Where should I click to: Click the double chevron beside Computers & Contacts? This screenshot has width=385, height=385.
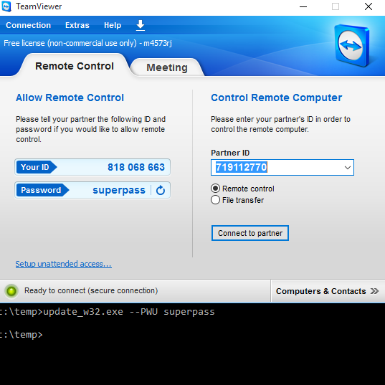point(375,291)
